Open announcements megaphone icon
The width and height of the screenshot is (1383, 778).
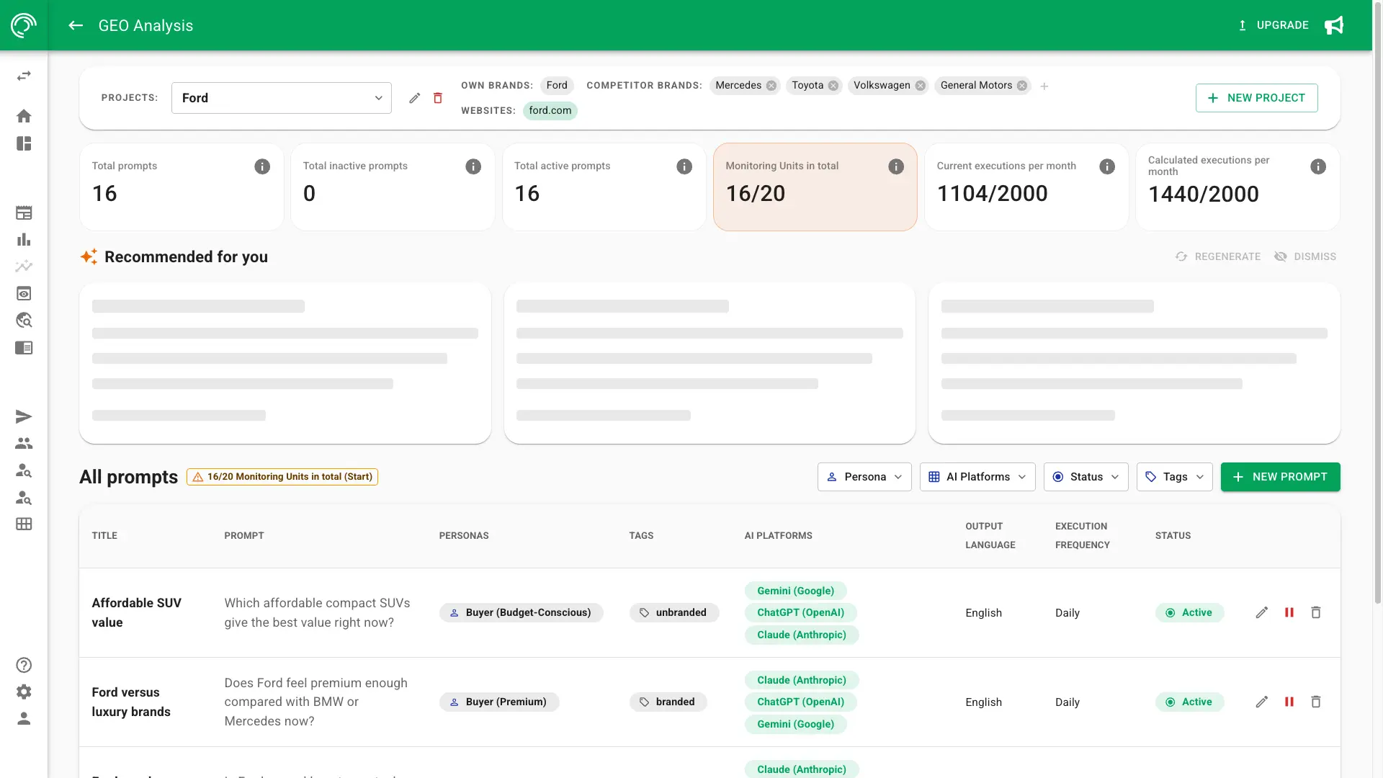pyautogui.click(x=1334, y=25)
